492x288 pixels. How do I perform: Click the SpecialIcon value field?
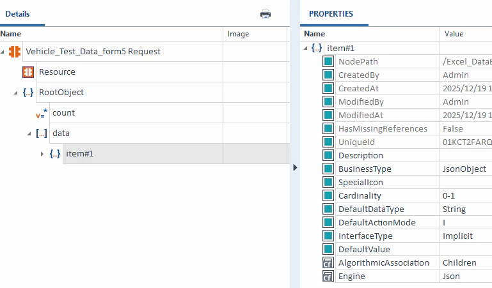466,182
